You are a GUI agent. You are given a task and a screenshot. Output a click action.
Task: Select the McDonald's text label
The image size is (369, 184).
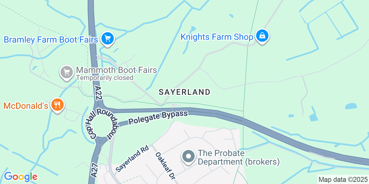coord(26,106)
